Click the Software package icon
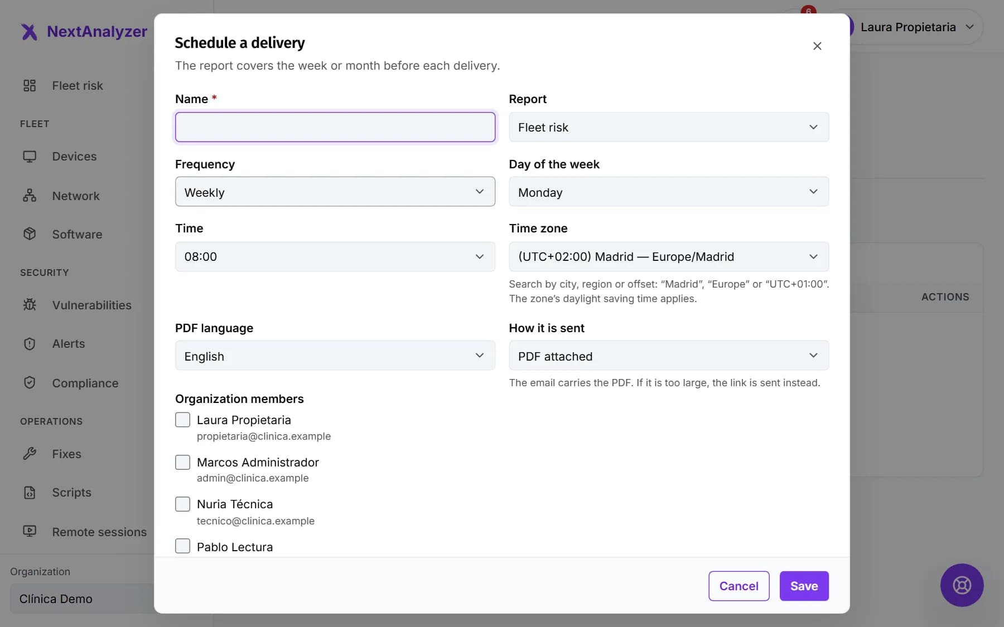 (30, 234)
